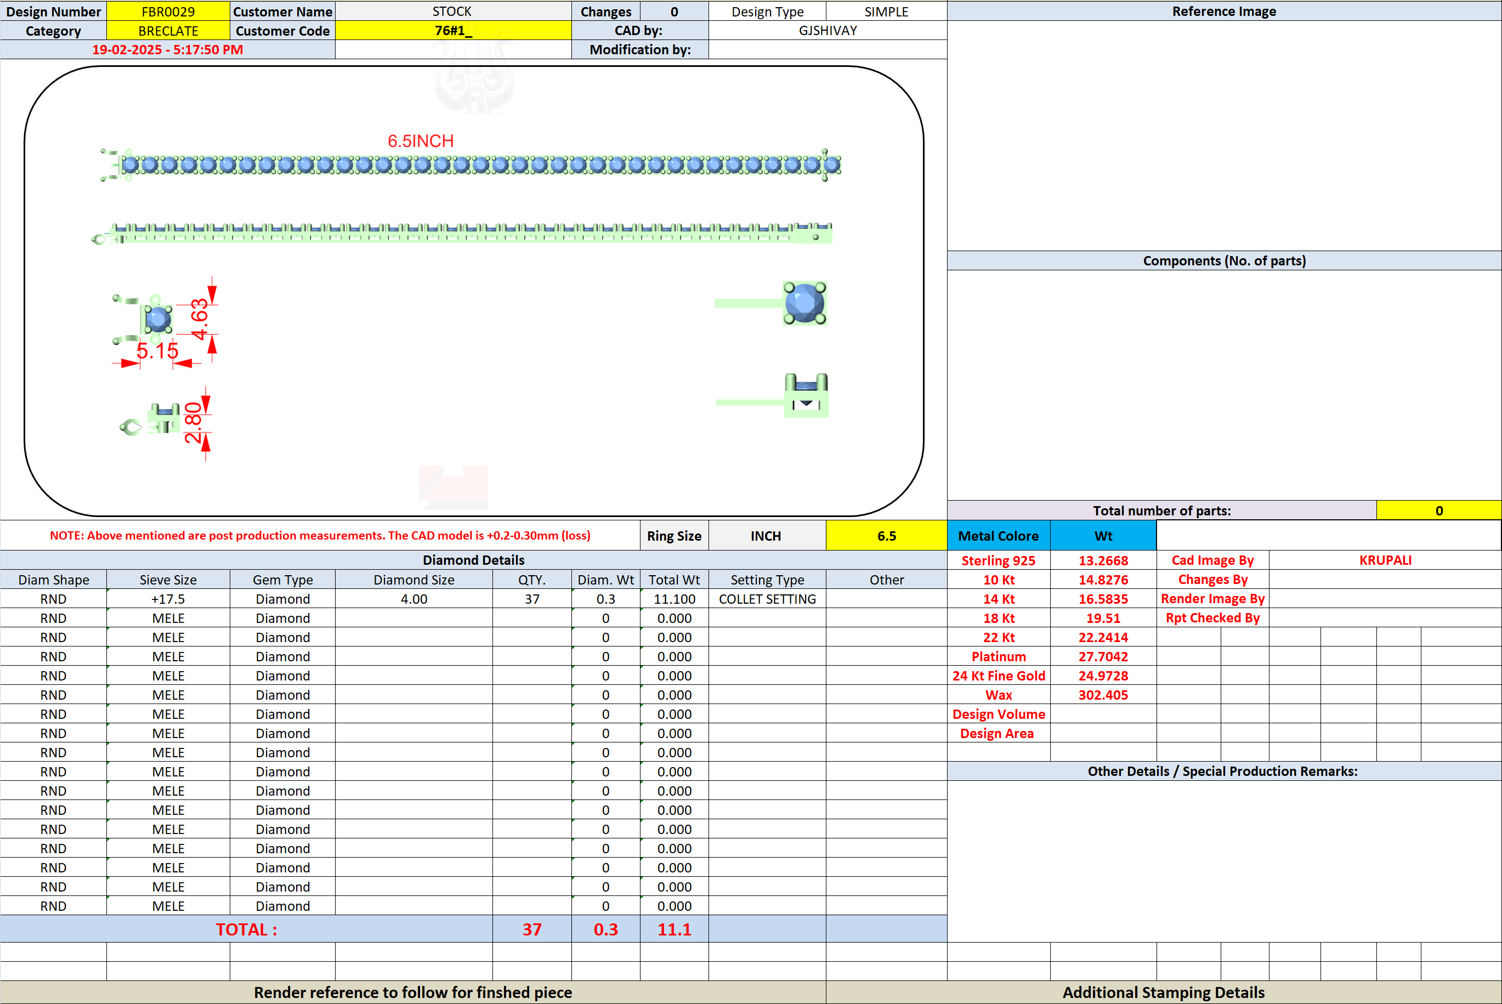Select the 4.63 dimension annotation
The image size is (1502, 1004).
coord(200,319)
